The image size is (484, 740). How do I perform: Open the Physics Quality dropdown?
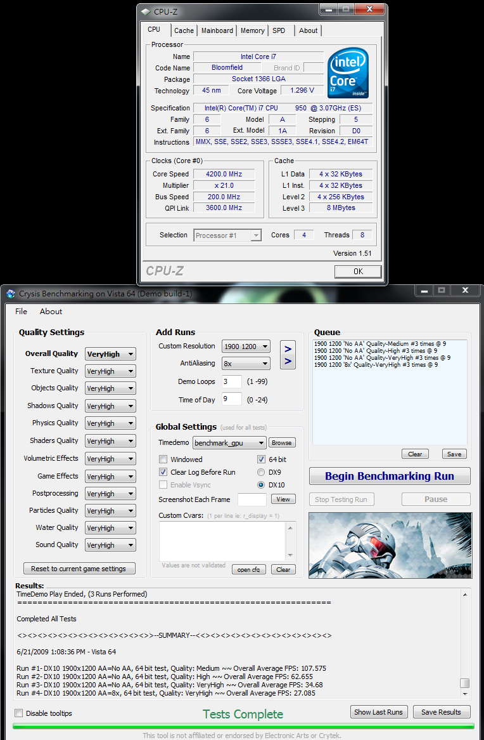[x=110, y=423]
